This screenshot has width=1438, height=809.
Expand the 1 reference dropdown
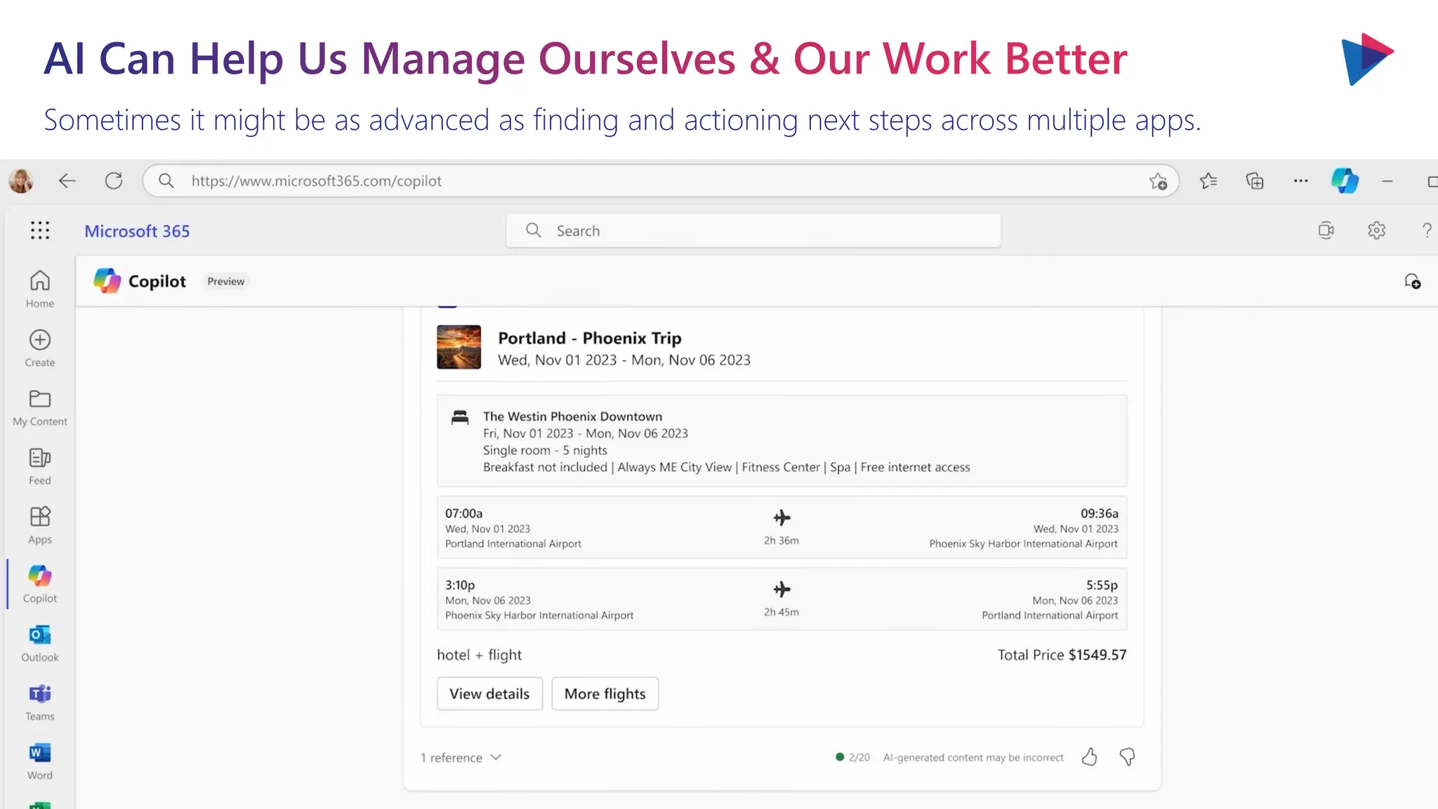pyautogui.click(x=461, y=758)
